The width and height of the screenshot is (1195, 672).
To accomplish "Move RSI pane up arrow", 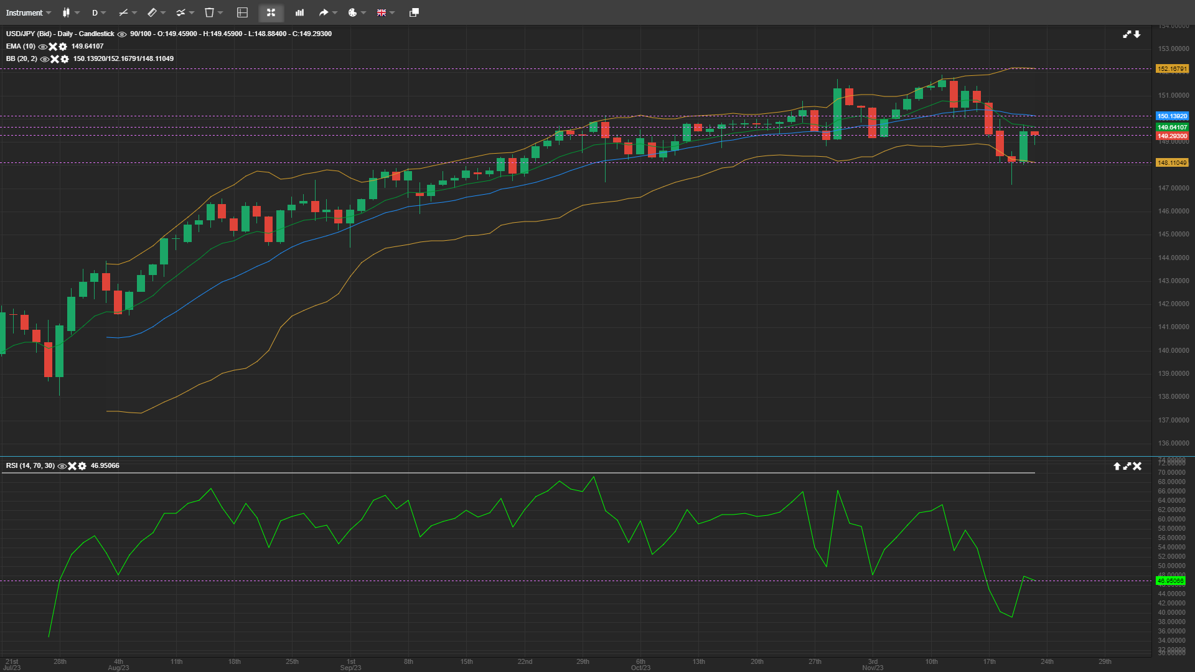I will tap(1117, 466).
